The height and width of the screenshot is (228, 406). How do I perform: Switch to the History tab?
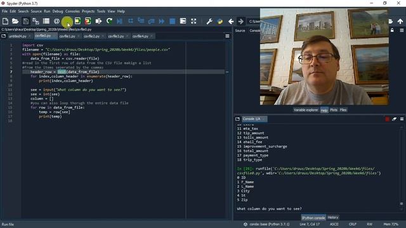tap(332, 217)
